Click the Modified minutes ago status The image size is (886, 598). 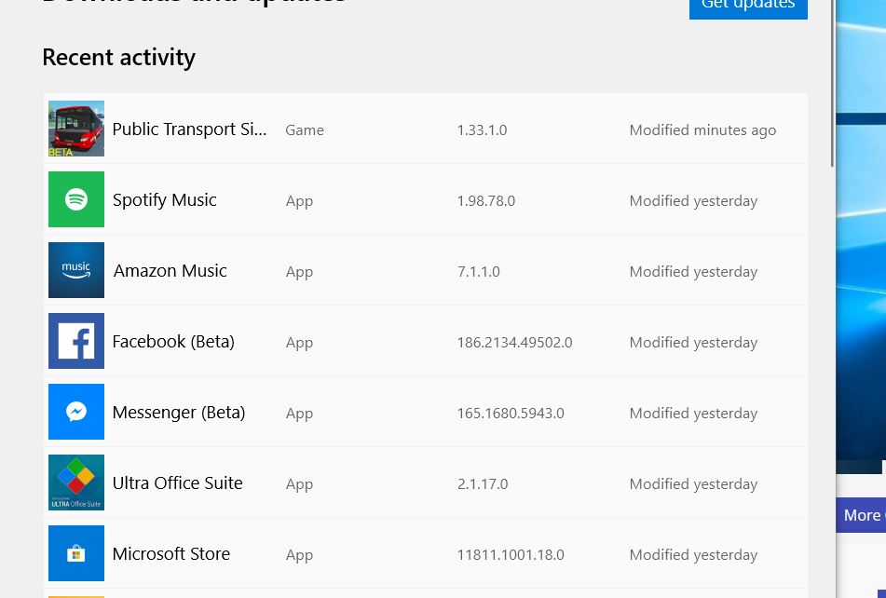pyautogui.click(x=702, y=130)
